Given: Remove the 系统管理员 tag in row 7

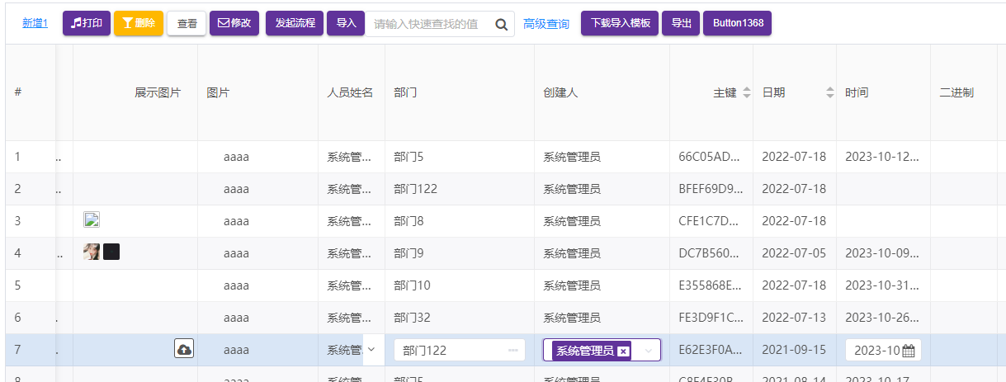Looking at the screenshot, I should (x=623, y=351).
